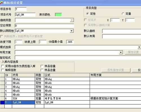Click the 属性设置 button
141x112 pixels.
pos(133,52)
